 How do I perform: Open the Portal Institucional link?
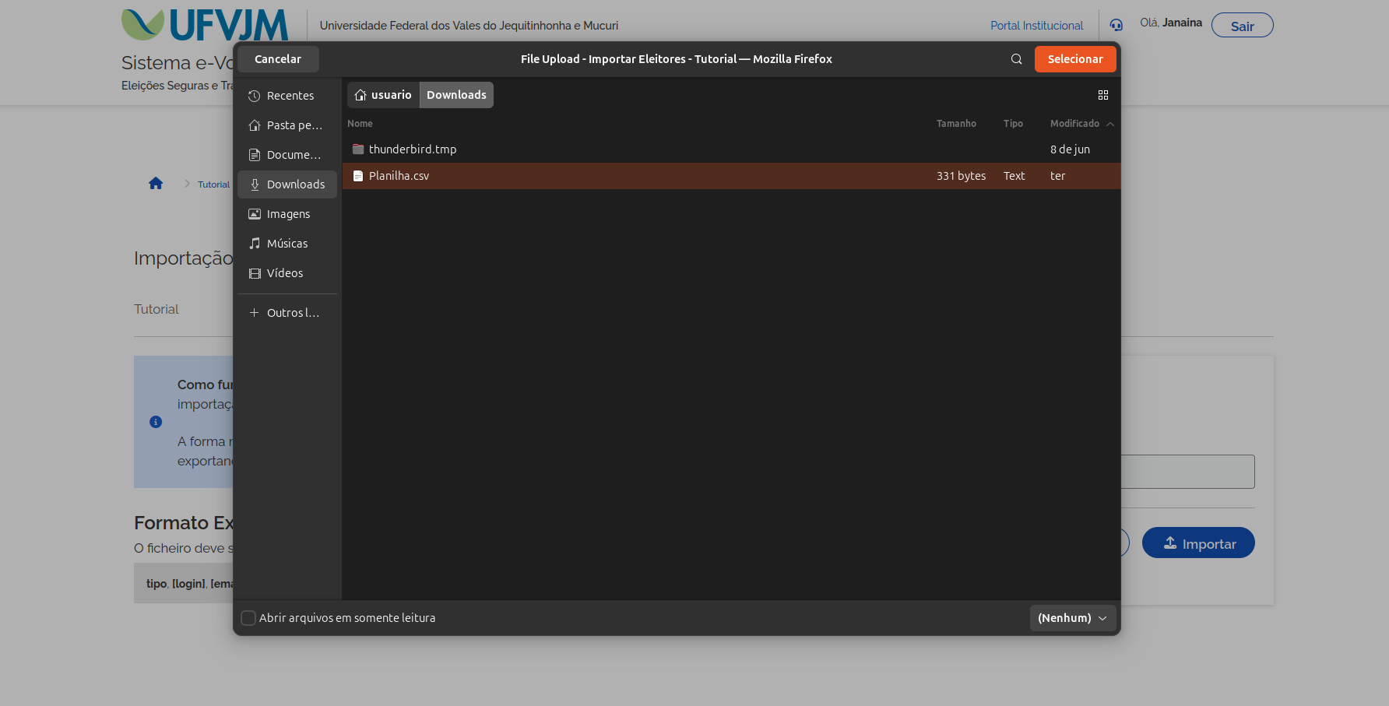coord(1036,26)
